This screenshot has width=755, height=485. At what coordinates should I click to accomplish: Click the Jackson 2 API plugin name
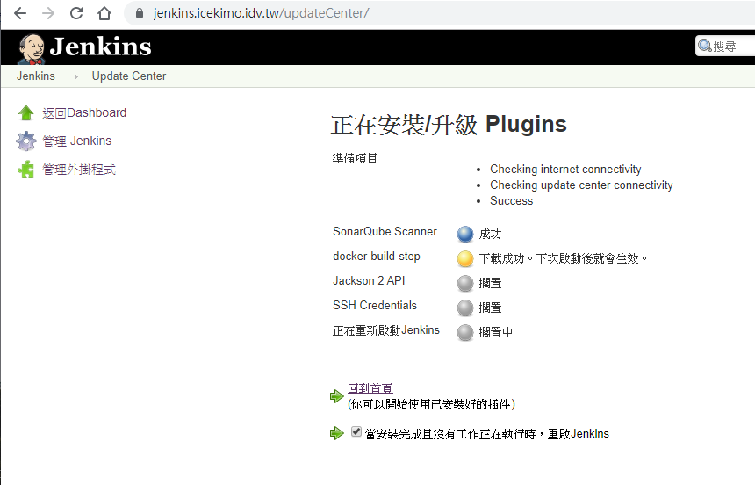point(369,280)
